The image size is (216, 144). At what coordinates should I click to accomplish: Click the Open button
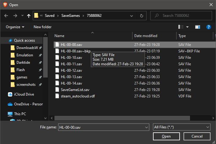(166, 136)
